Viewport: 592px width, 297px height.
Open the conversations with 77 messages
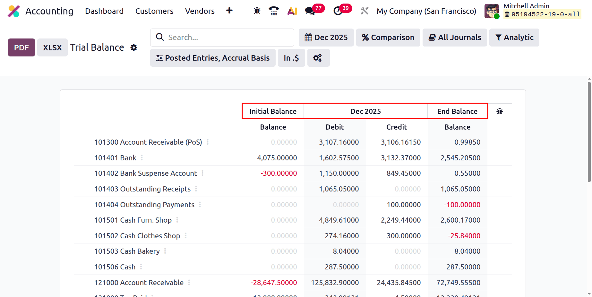click(314, 10)
